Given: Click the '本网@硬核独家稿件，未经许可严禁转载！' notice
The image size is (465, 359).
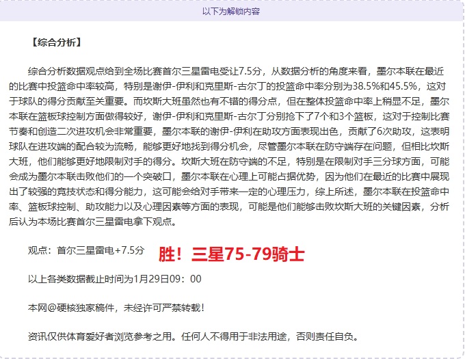Looking at the screenshot, I should click(x=116, y=308).
